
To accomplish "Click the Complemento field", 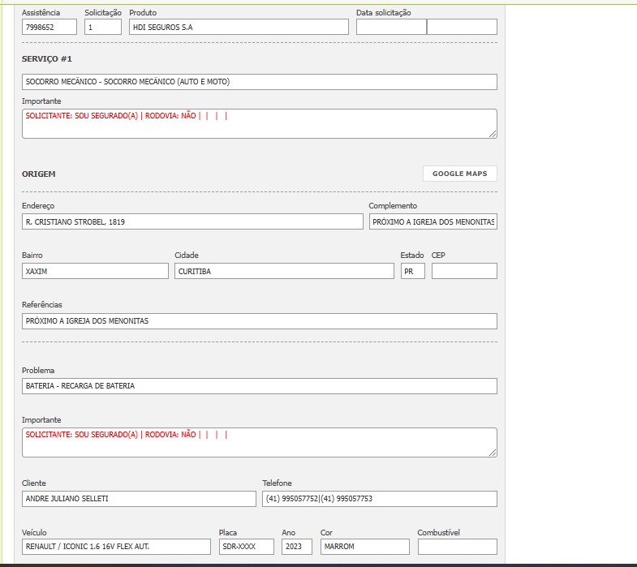I will point(433,221).
